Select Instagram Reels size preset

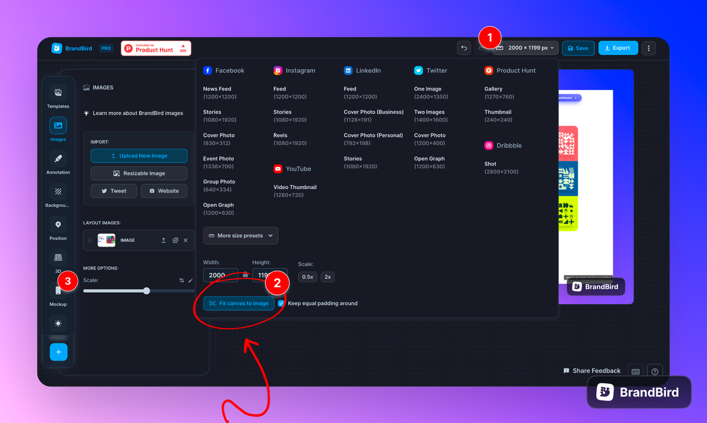click(x=290, y=139)
